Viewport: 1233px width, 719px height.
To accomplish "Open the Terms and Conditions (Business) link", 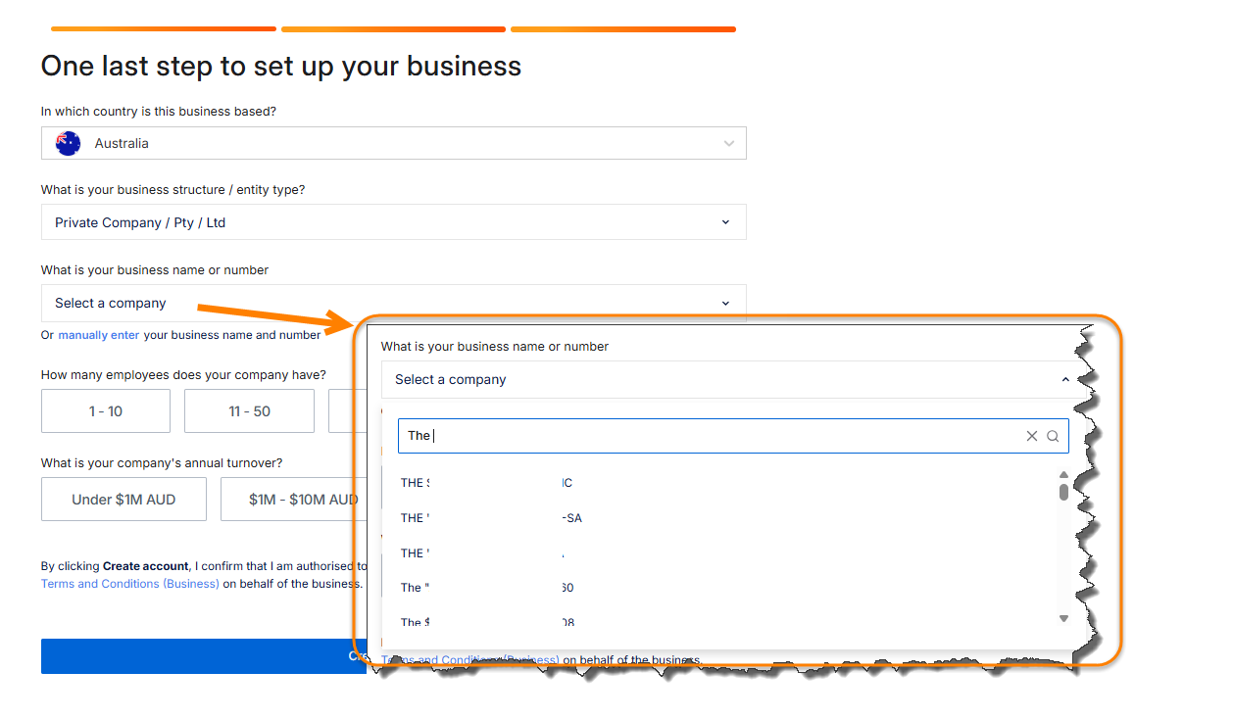I will point(129,584).
